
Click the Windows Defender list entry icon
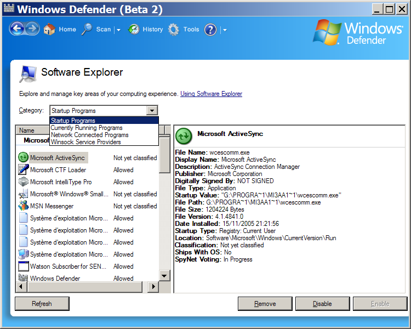click(23, 277)
